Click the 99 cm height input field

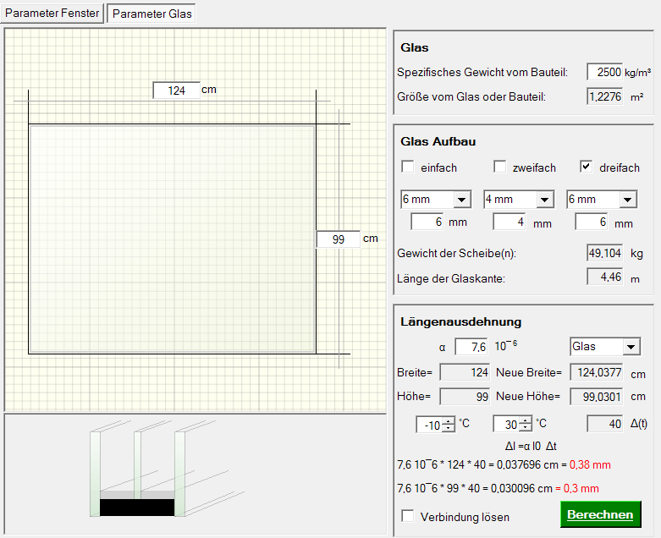click(338, 239)
